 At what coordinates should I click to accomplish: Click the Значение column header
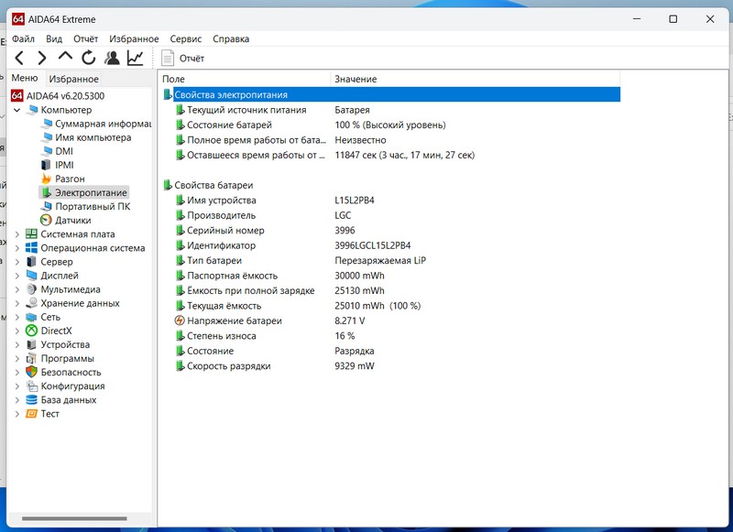[x=356, y=80]
